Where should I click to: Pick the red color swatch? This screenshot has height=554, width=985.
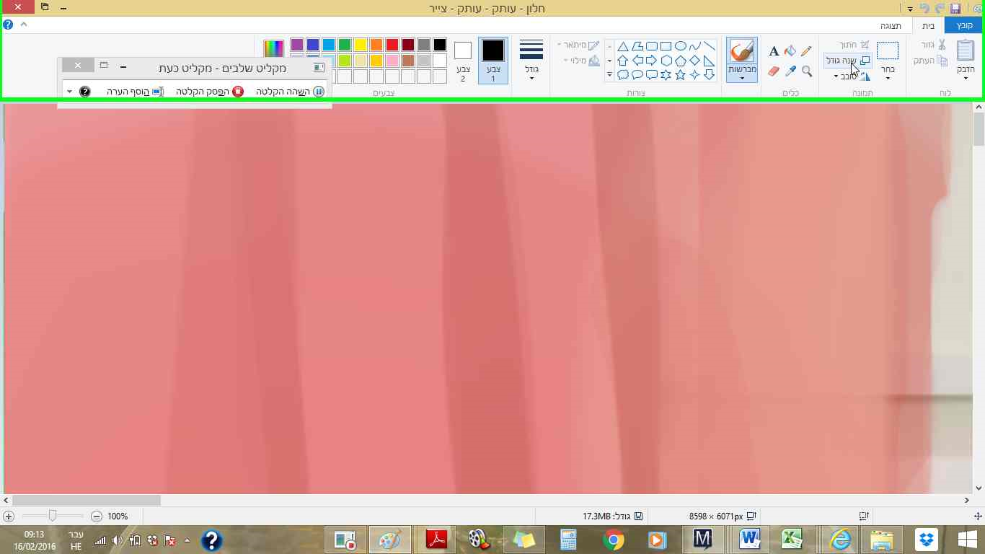392,45
